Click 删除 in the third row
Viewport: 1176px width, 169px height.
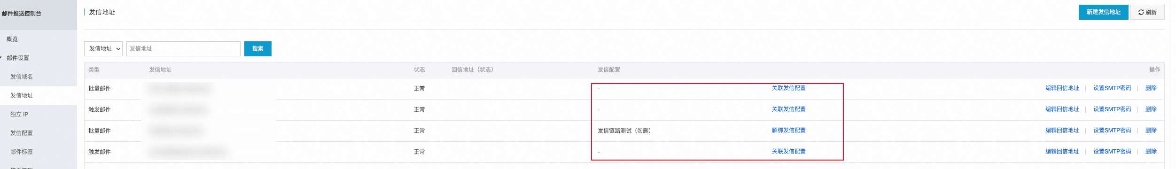click(1151, 131)
